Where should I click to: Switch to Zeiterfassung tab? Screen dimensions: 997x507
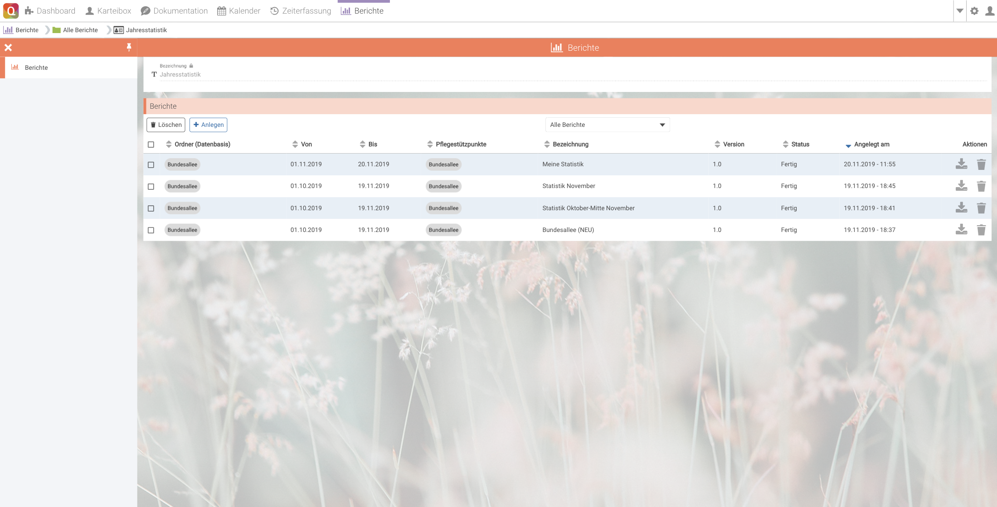[x=301, y=11]
